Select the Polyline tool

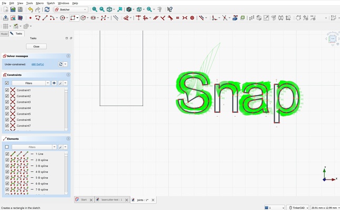coord(38,18)
